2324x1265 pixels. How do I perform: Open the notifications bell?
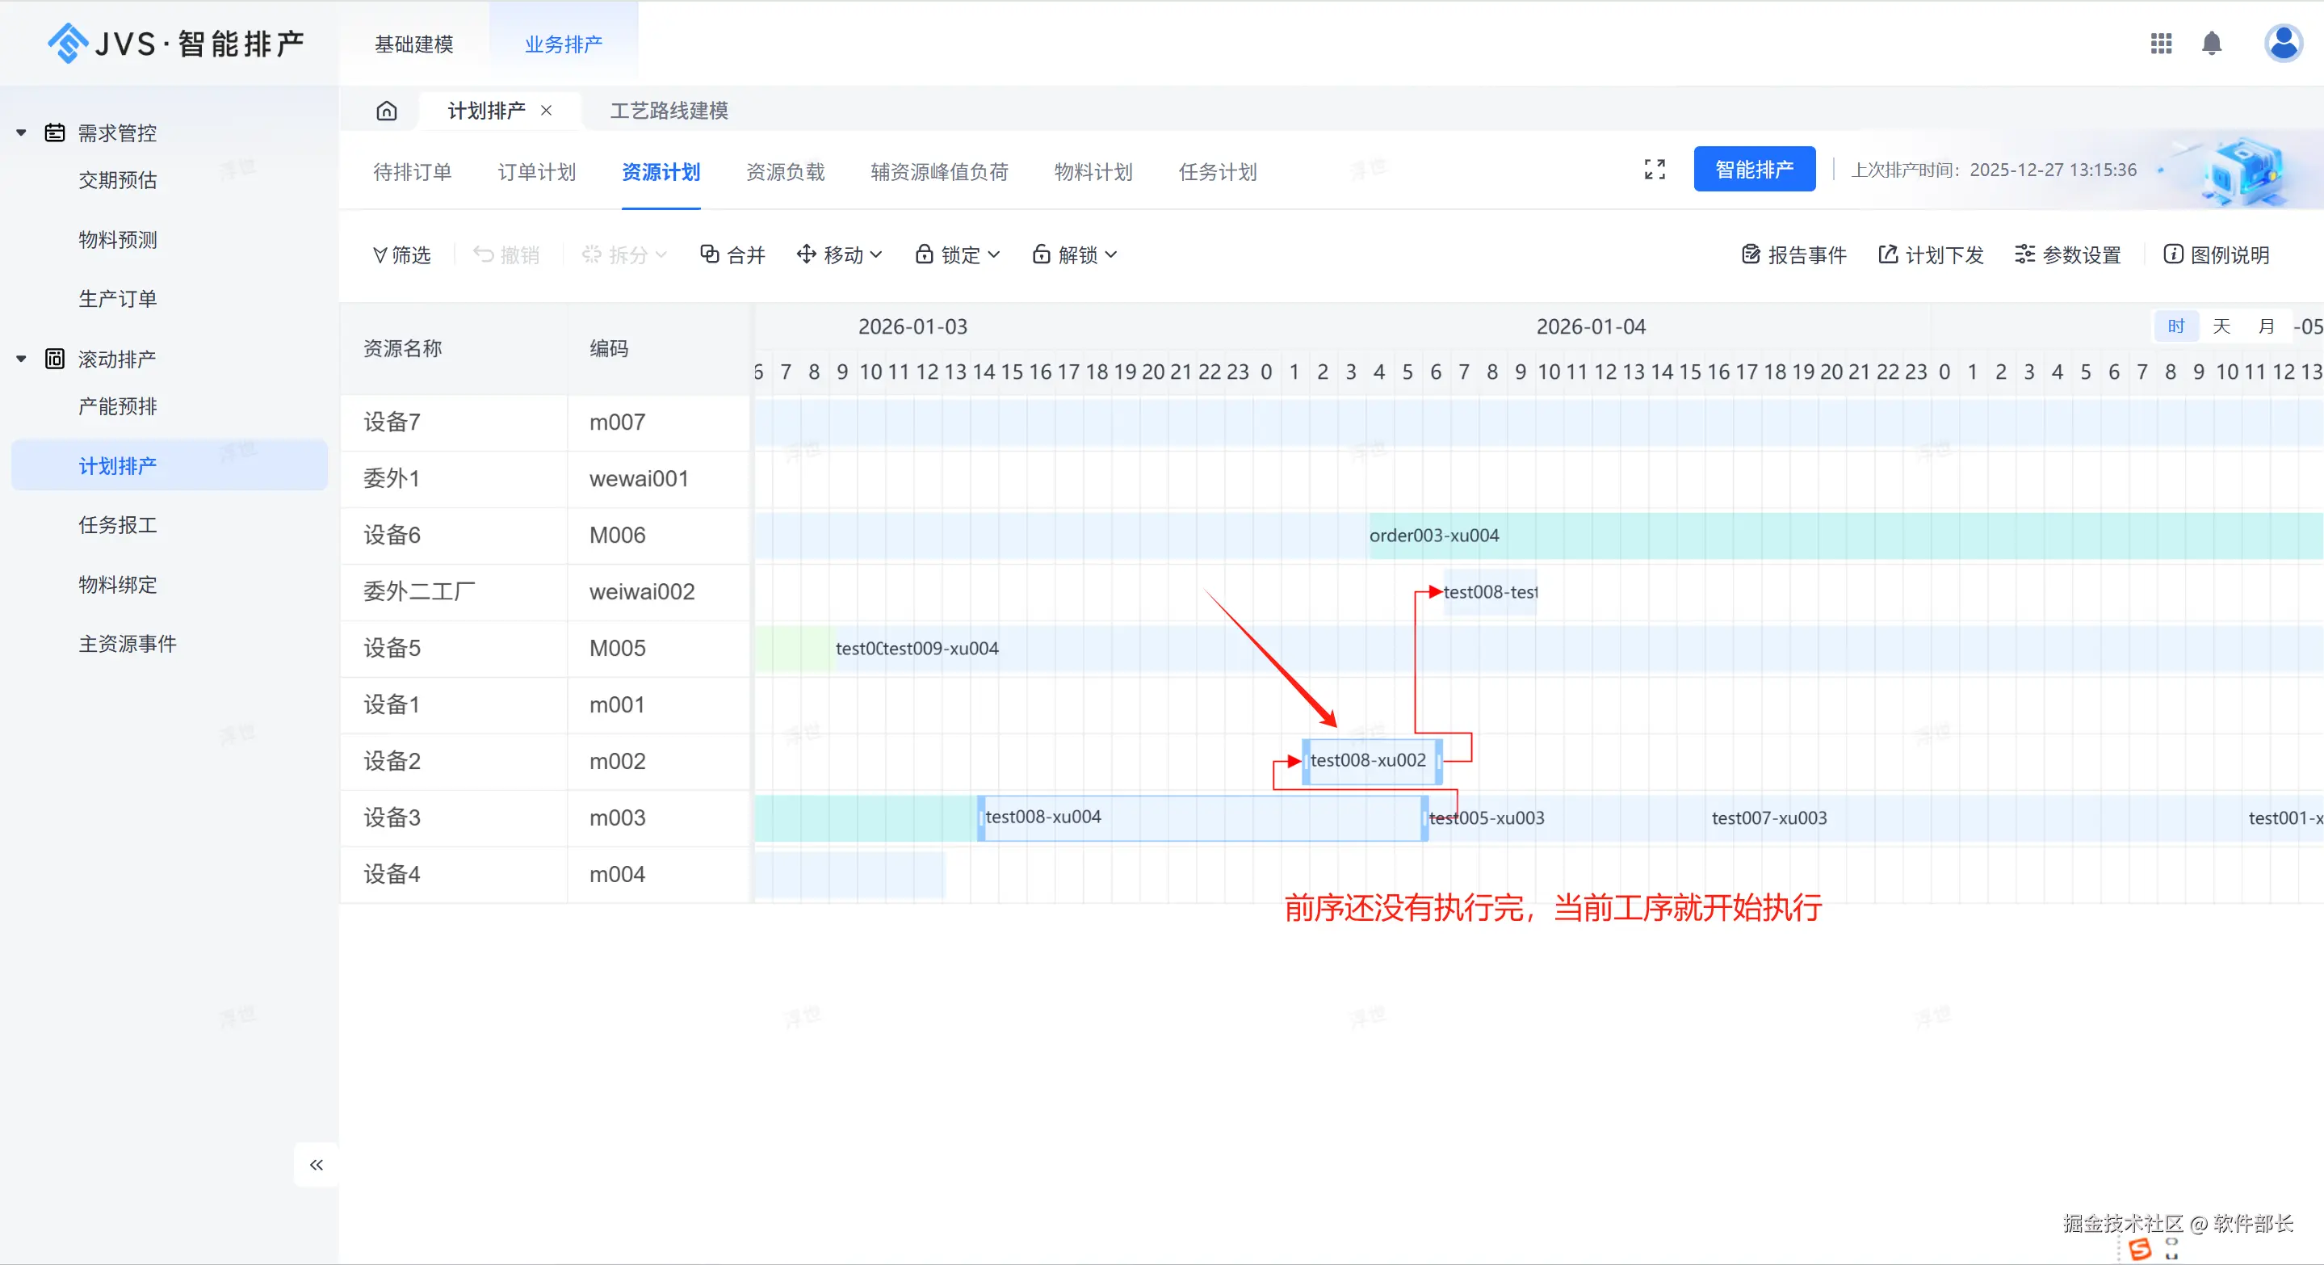pos(2211,44)
